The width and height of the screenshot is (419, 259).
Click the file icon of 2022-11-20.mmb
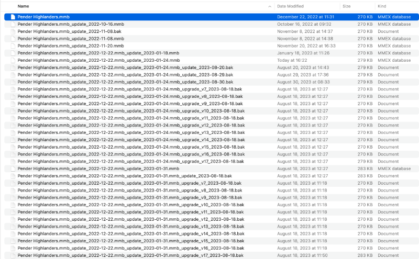13,46
